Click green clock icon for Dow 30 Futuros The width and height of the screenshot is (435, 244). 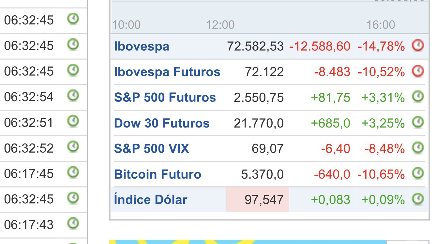click(x=418, y=122)
